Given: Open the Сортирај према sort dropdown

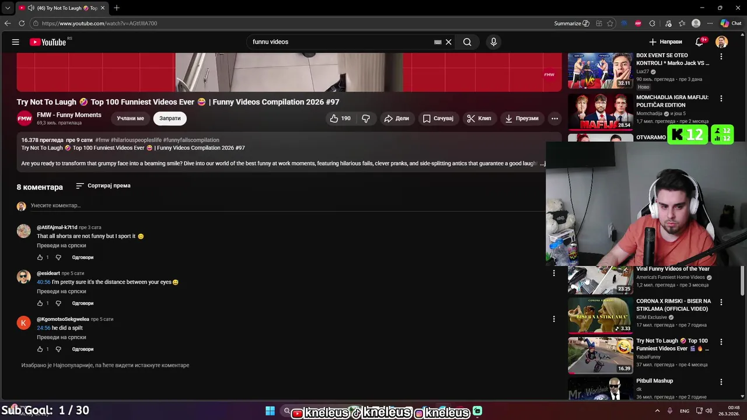Looking at the screenshot, I should 103,185.
